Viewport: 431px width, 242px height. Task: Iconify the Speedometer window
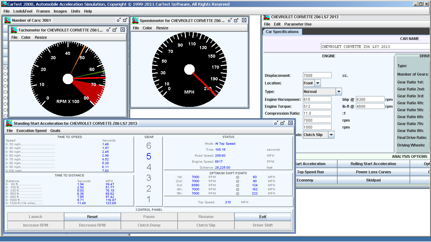[229, 20]
